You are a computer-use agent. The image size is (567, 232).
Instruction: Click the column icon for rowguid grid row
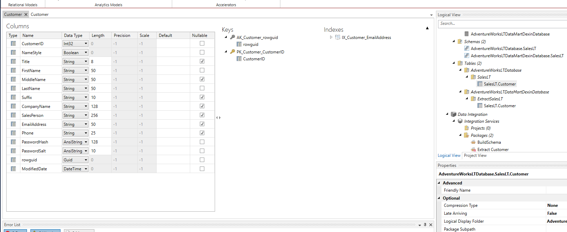(13, 160)
